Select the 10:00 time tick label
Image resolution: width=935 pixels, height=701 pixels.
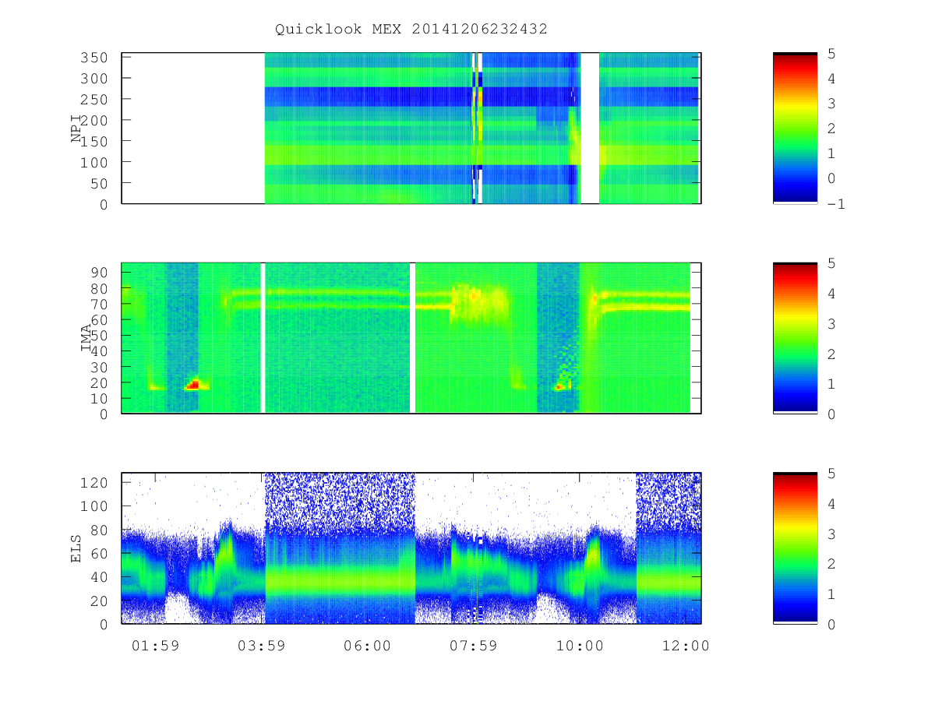click(580, 646)
